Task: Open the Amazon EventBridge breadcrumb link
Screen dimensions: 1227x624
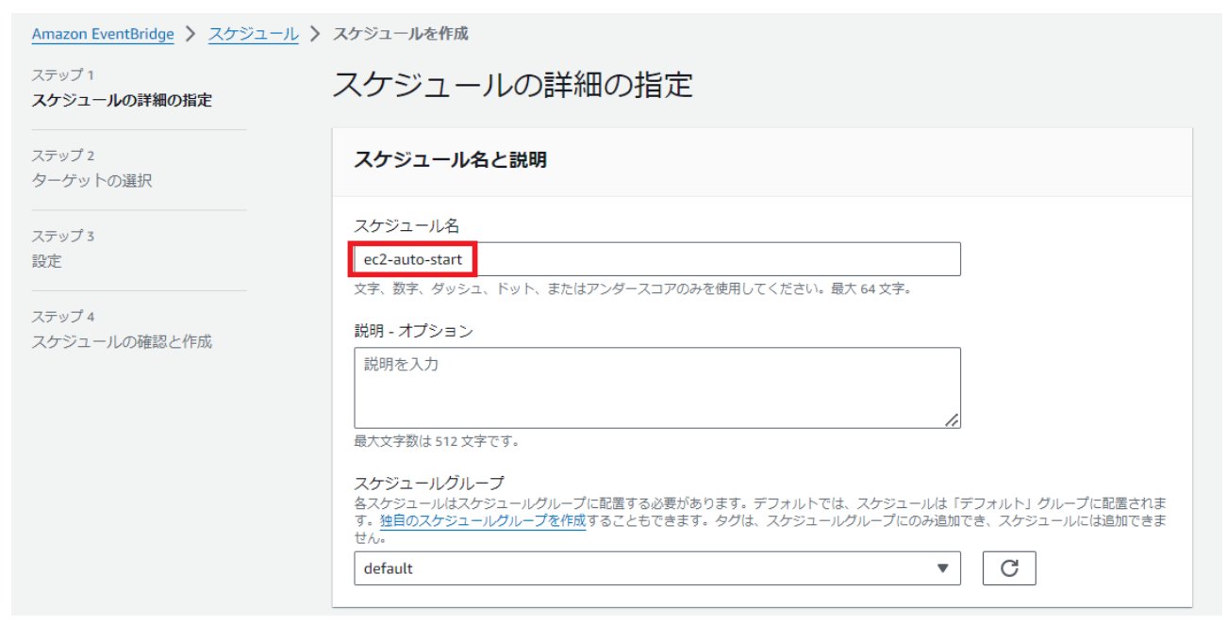Action: 103,34
